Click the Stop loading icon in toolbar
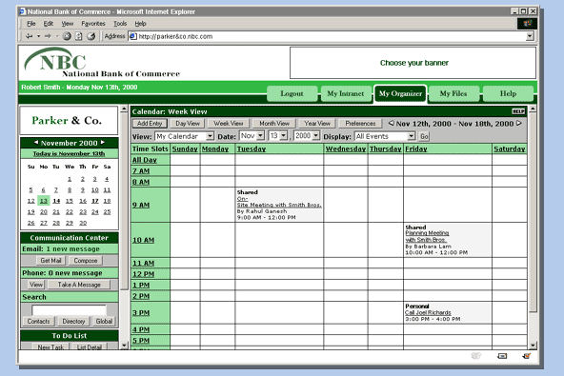This screenshot has width=564, height=376. pos(67,36)
